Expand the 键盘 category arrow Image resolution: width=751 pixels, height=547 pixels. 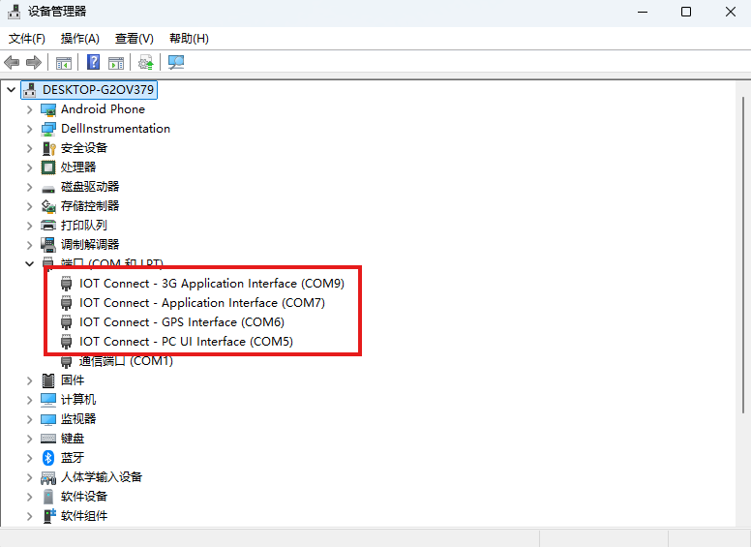29,439
